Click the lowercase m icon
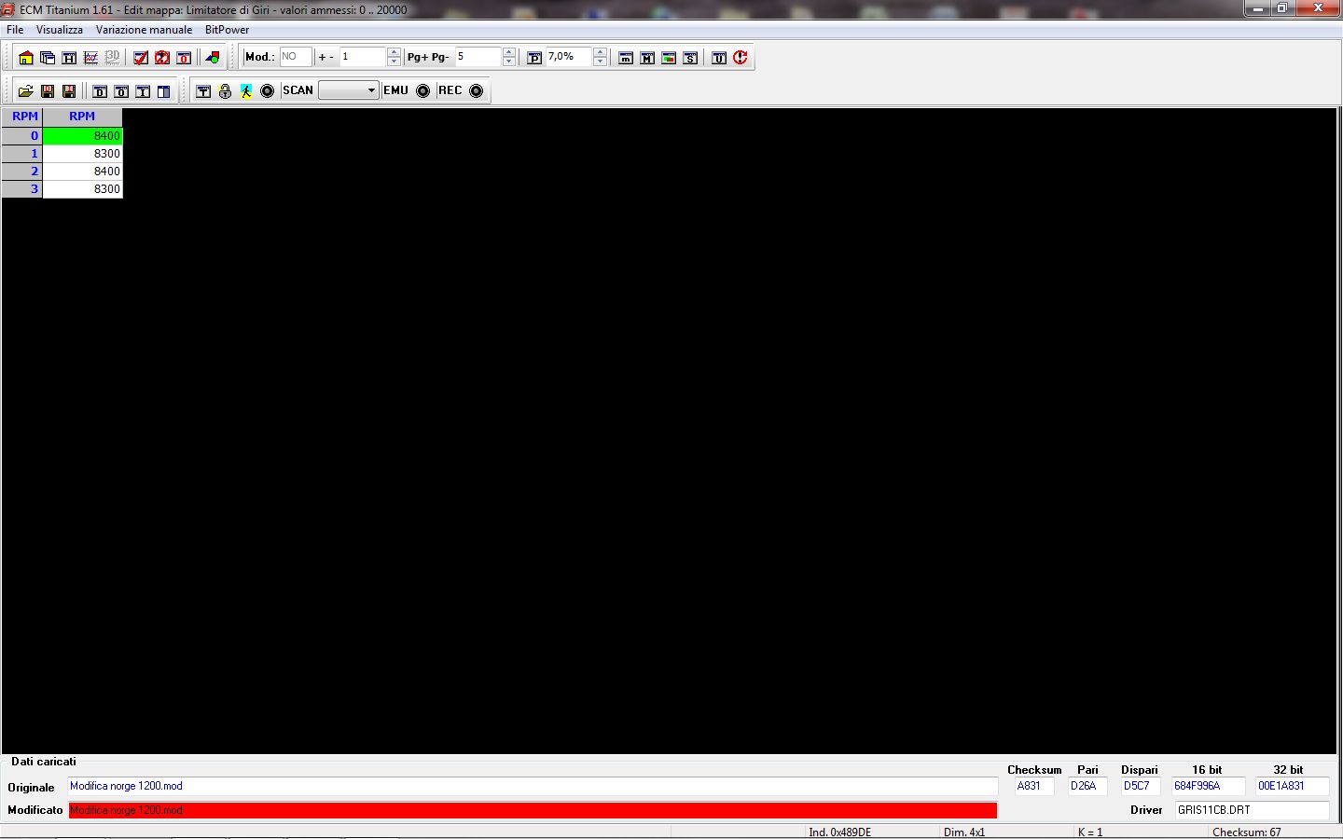This screenshot has height=839, width=1343. 626,58
